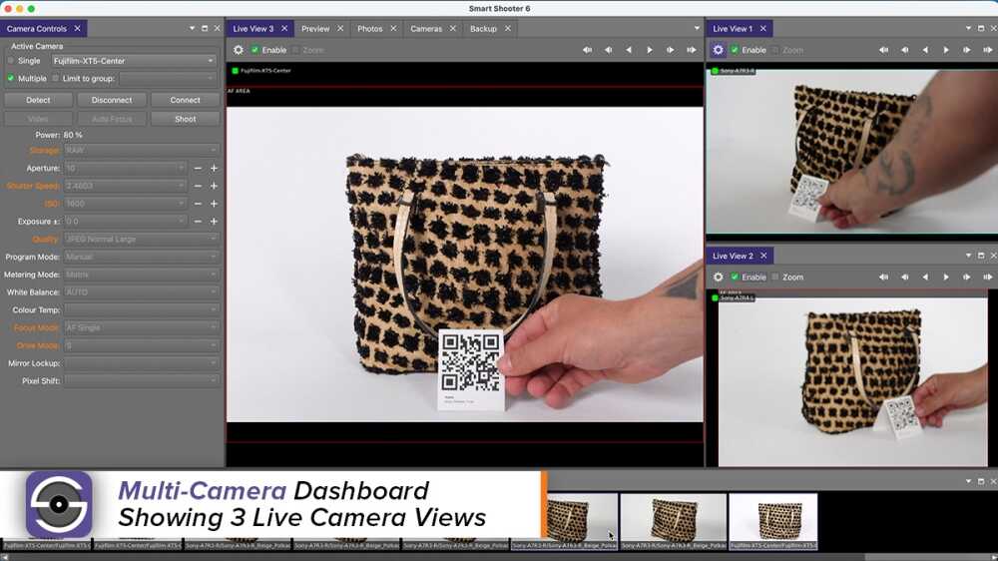
Task: Jump to first frame in Live View 3
Action: [x=587, y=50]
